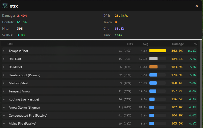Click the class emblem icon beside xtrx
This screenshot has width=203, height=128.
tap(5, 6)
